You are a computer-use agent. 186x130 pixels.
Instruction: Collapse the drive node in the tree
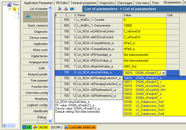10,9
